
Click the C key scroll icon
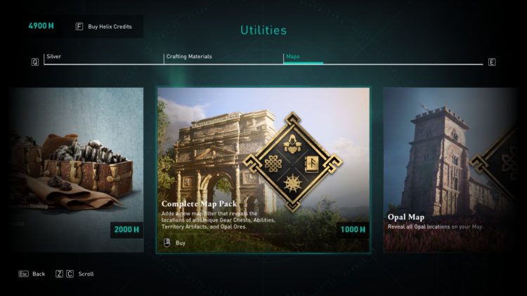(70, 274)
